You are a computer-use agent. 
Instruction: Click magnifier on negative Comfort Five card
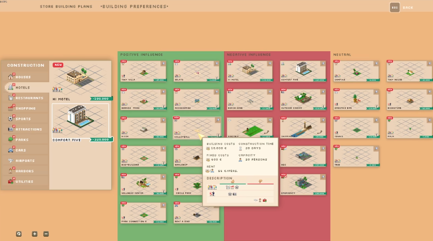323,64
